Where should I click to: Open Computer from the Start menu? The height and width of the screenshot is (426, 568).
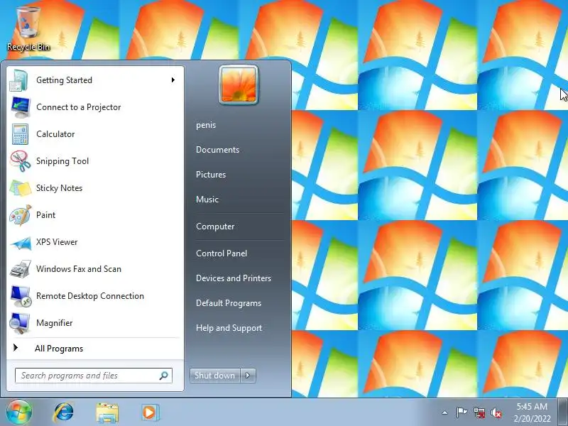(215, 226)
